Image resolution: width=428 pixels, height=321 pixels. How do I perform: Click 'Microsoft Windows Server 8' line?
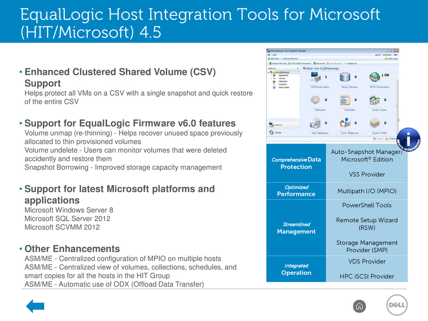click(69, 210)
